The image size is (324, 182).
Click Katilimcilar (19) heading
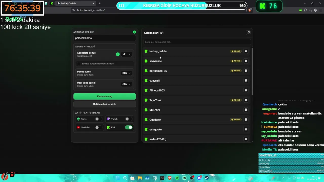click(154, 33)
